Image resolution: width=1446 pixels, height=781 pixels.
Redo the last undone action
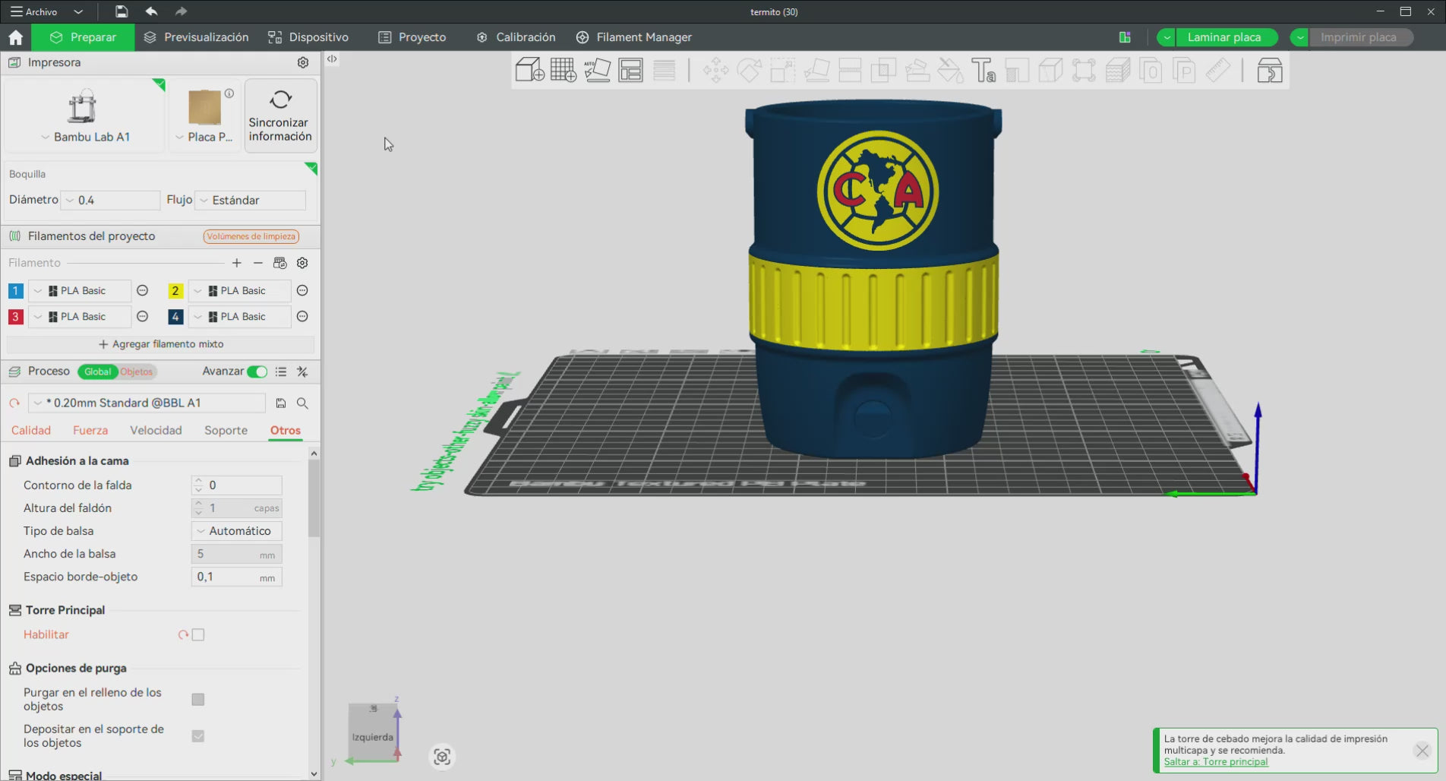point(181,11)
